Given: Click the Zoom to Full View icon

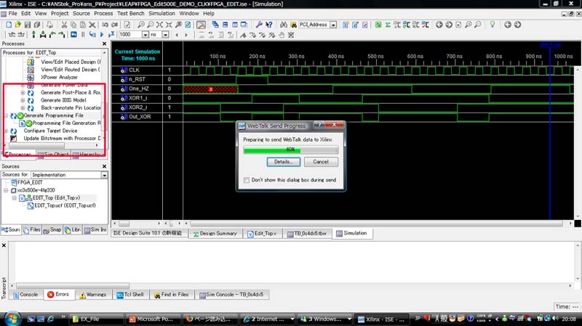Looking at the screenshot, I should [159, 25].
